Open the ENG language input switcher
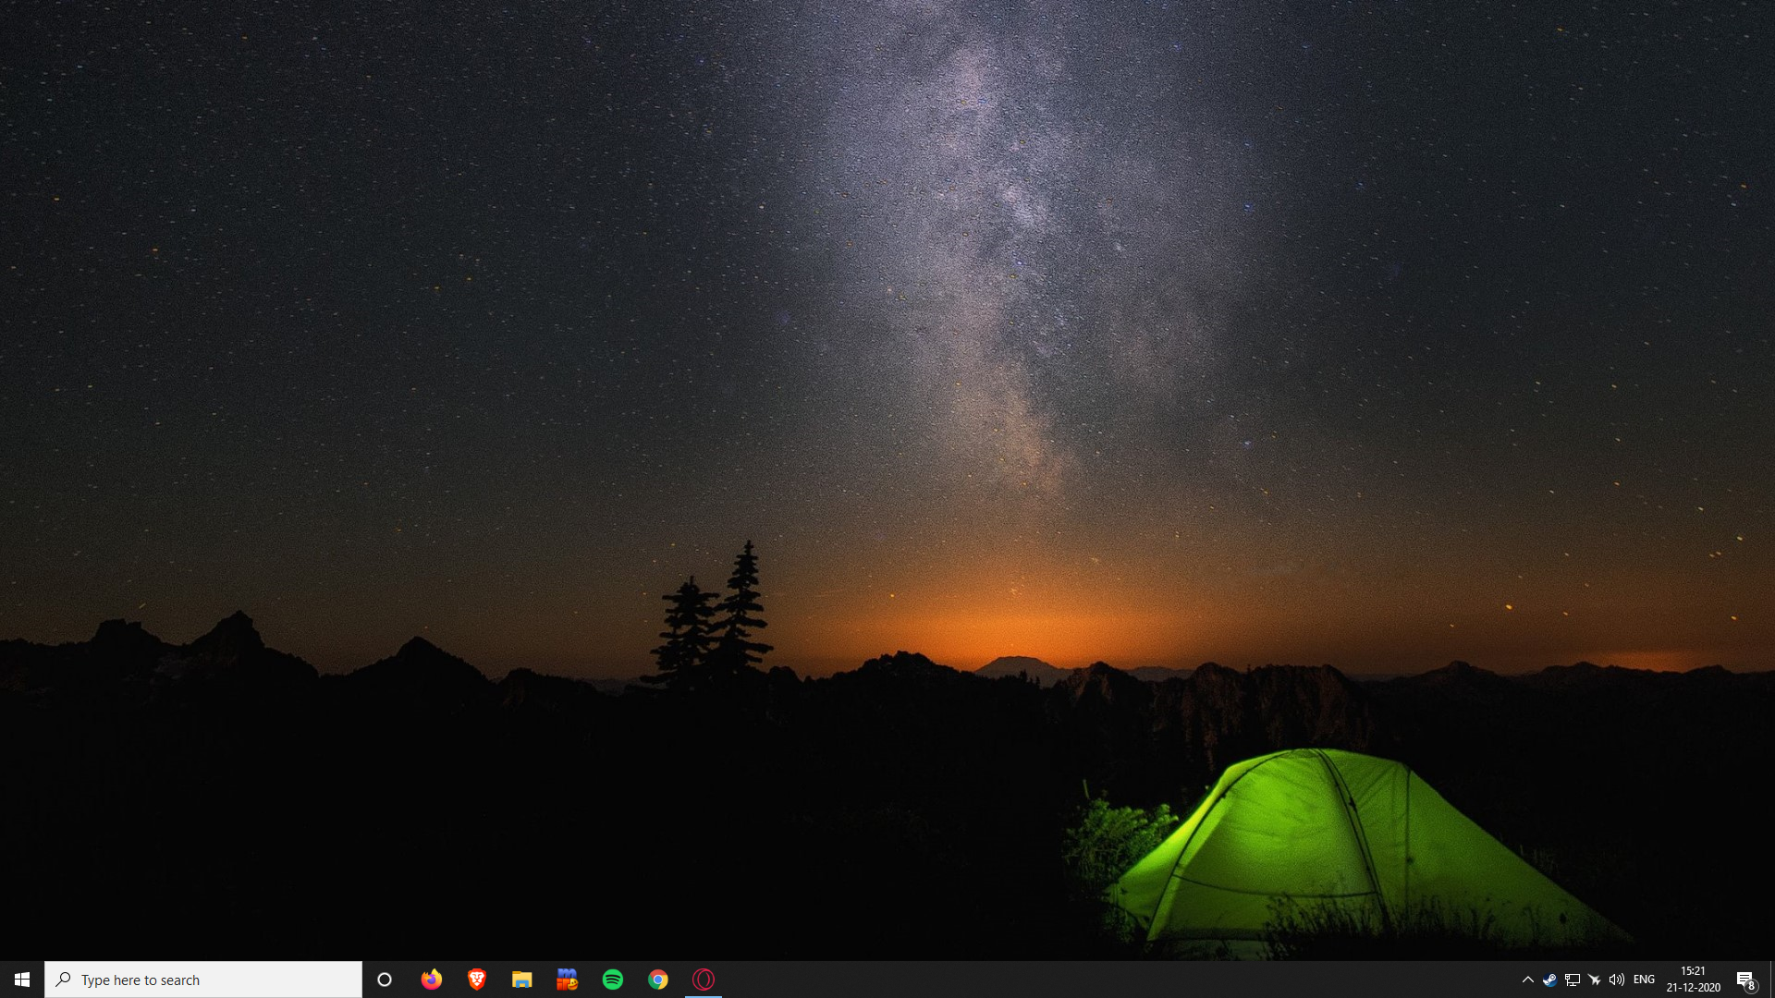Image resolution: width=1775 pixels, height=998 pixels. [1644, 980]
